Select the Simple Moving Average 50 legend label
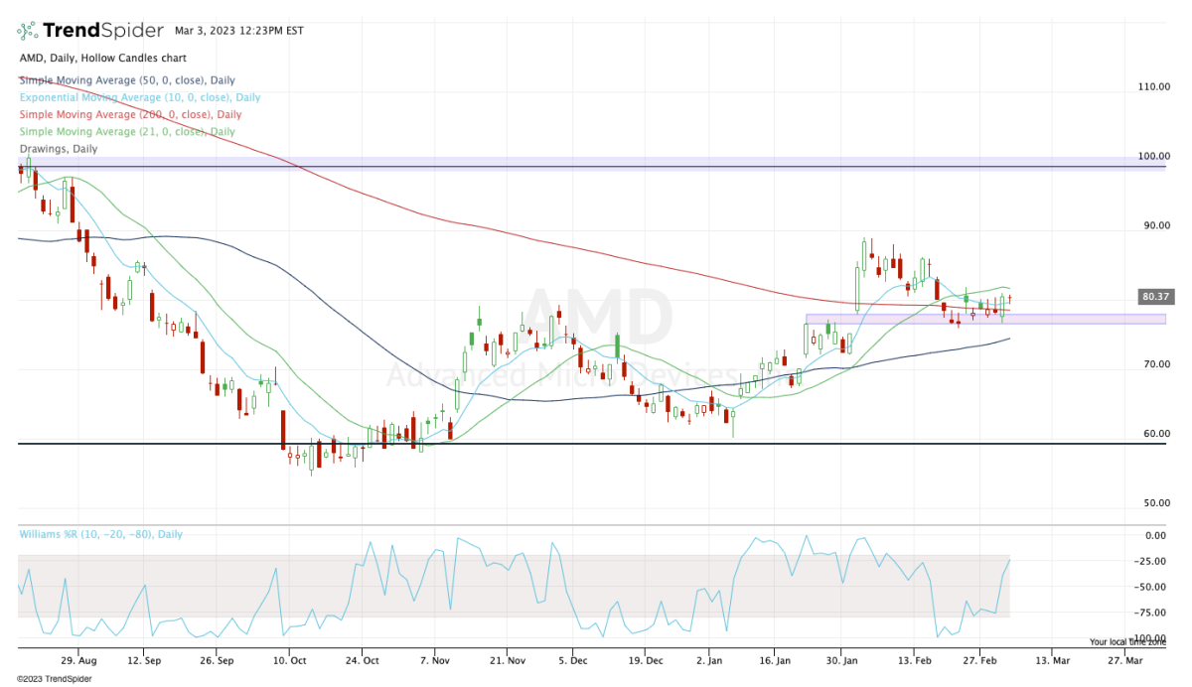 click(x=126, y=79)
